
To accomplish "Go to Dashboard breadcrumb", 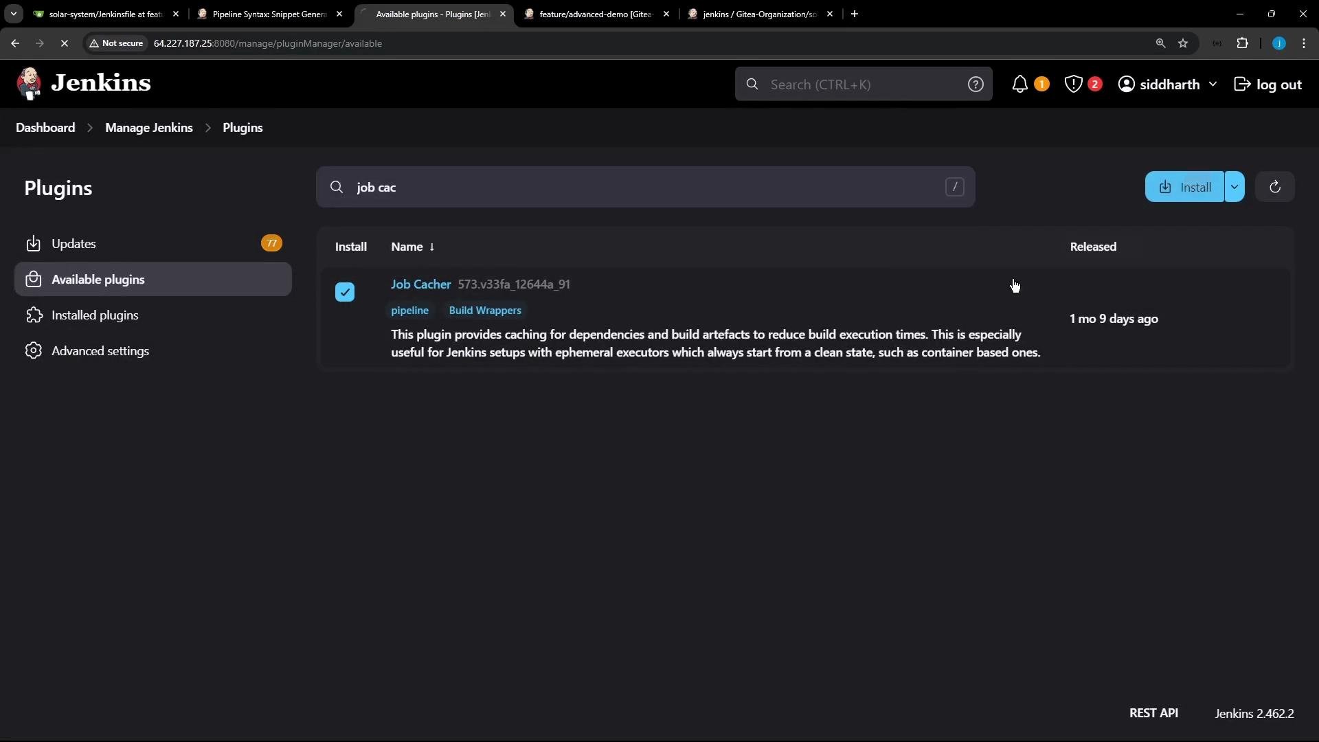I will (x=45, y=128).
